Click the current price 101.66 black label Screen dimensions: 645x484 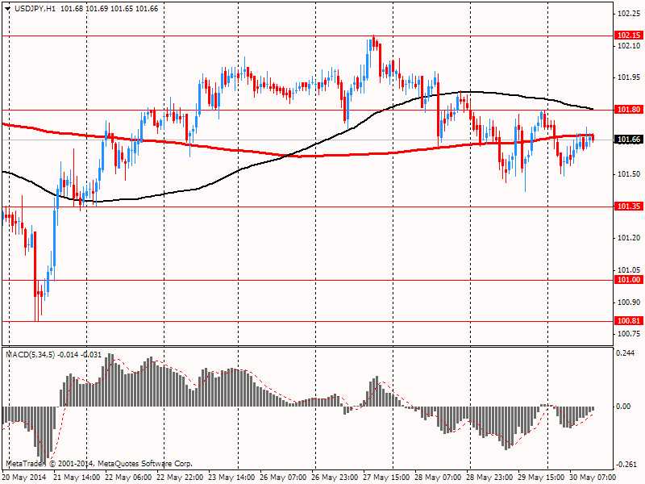629,140
